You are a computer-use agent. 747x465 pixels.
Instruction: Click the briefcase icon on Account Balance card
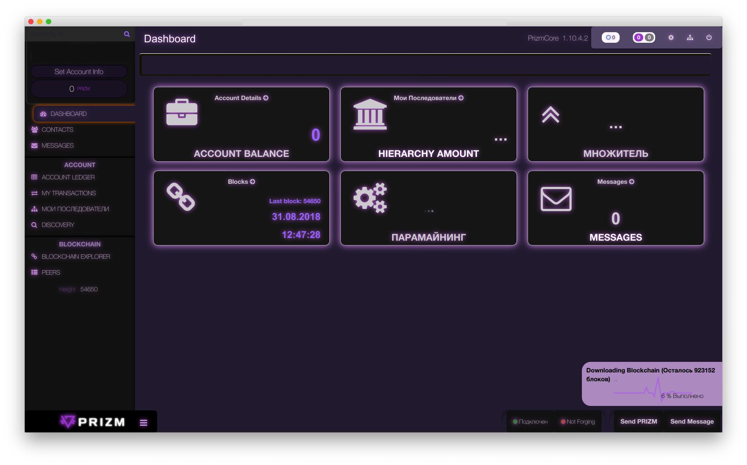click(x=182, y=112)
